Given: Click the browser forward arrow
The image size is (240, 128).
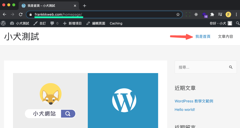Looking at the screenshot, I should [12, 14].
